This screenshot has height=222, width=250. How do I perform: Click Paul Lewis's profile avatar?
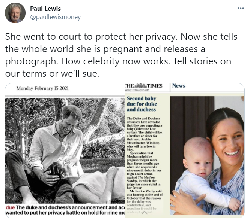pos(15,13)
